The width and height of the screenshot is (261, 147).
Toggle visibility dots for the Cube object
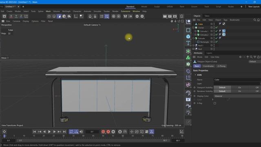[214, 24]
